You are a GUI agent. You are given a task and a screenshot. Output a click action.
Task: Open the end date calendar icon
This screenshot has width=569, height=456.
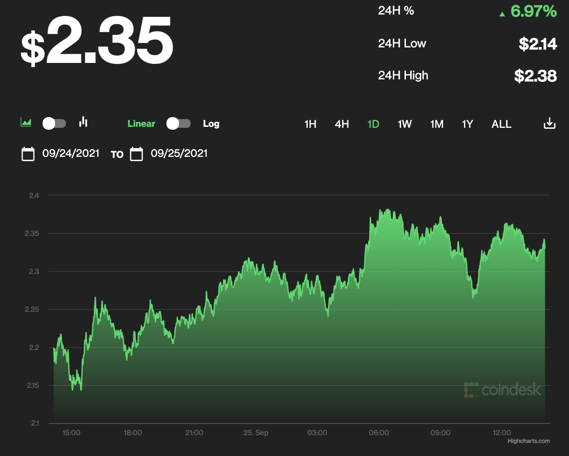pos(136,154)
